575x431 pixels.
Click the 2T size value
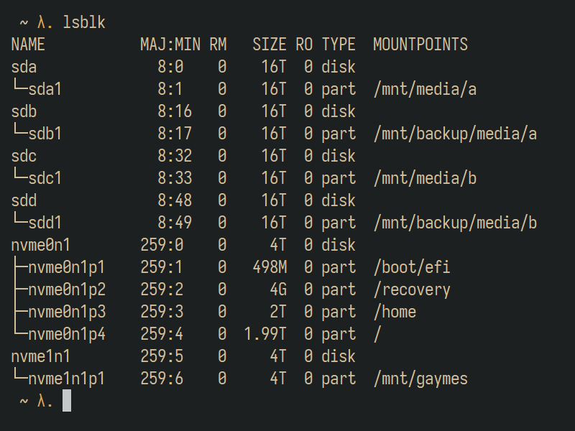(278, 312)
